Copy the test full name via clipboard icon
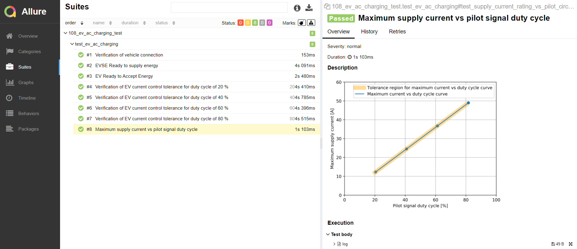Viewport: 577px width, 249px height. click(x=327, y=6)
